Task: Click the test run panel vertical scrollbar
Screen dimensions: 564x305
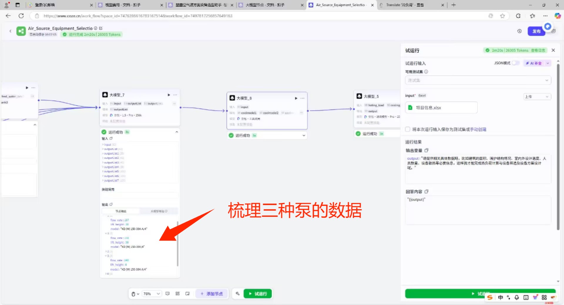Action: click(558, 147)
